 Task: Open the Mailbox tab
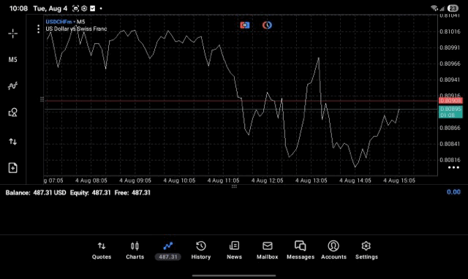268,251
